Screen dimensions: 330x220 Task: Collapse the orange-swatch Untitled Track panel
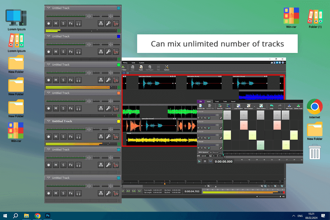point(48,93)
